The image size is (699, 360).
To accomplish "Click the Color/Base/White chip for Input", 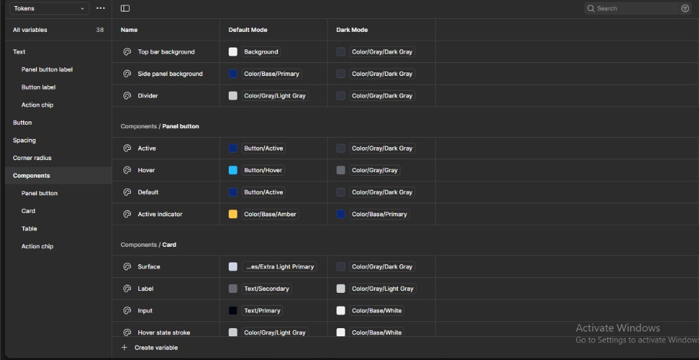I will [377, 311].
